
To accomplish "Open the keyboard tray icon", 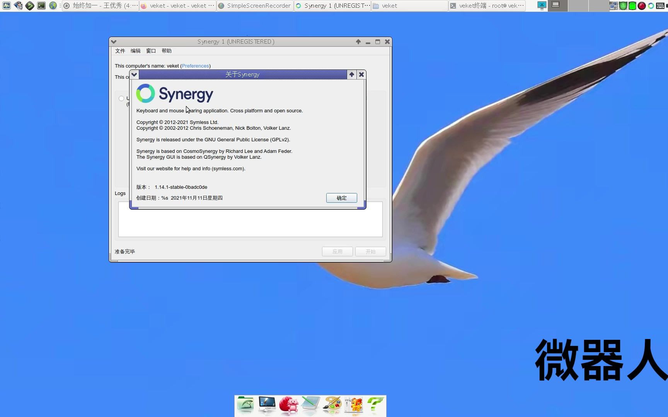I will [661, 5].
